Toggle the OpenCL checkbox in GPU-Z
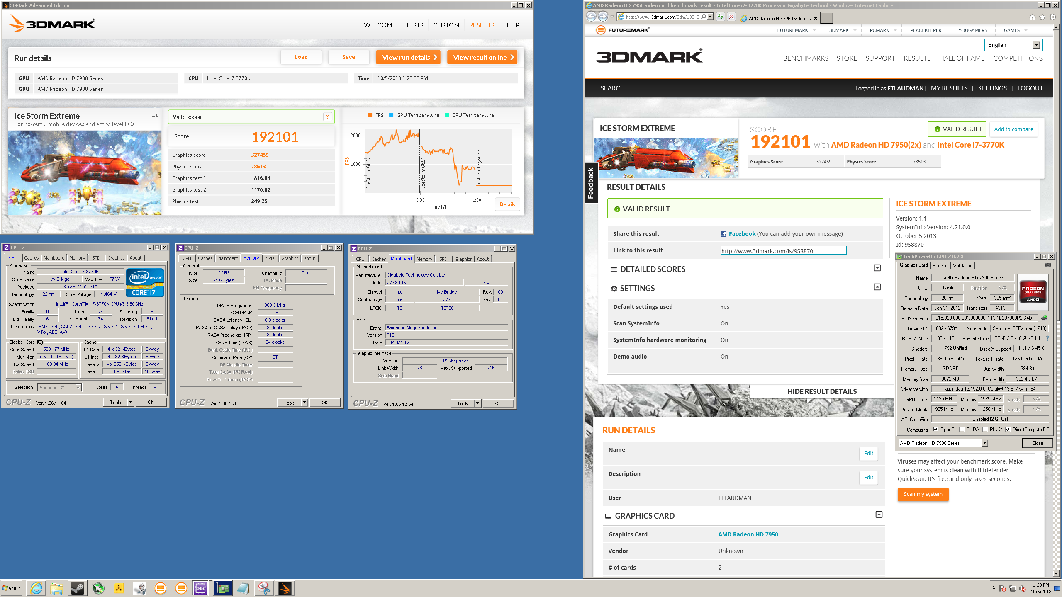 [935, 430]
